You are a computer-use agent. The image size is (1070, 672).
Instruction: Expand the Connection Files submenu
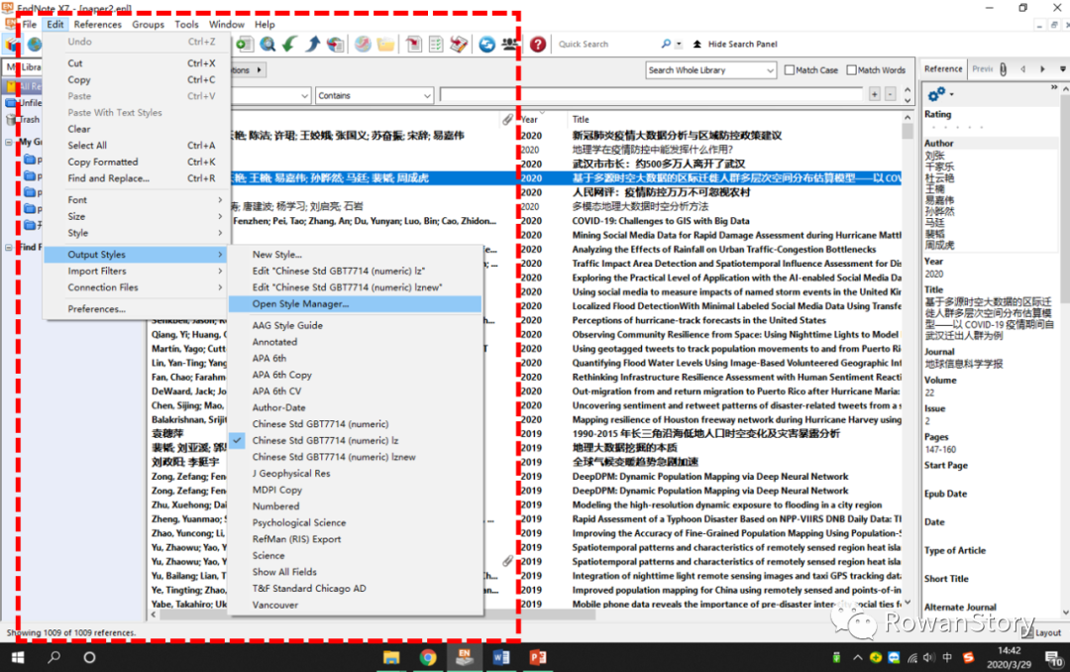click(x=137, y=287)
